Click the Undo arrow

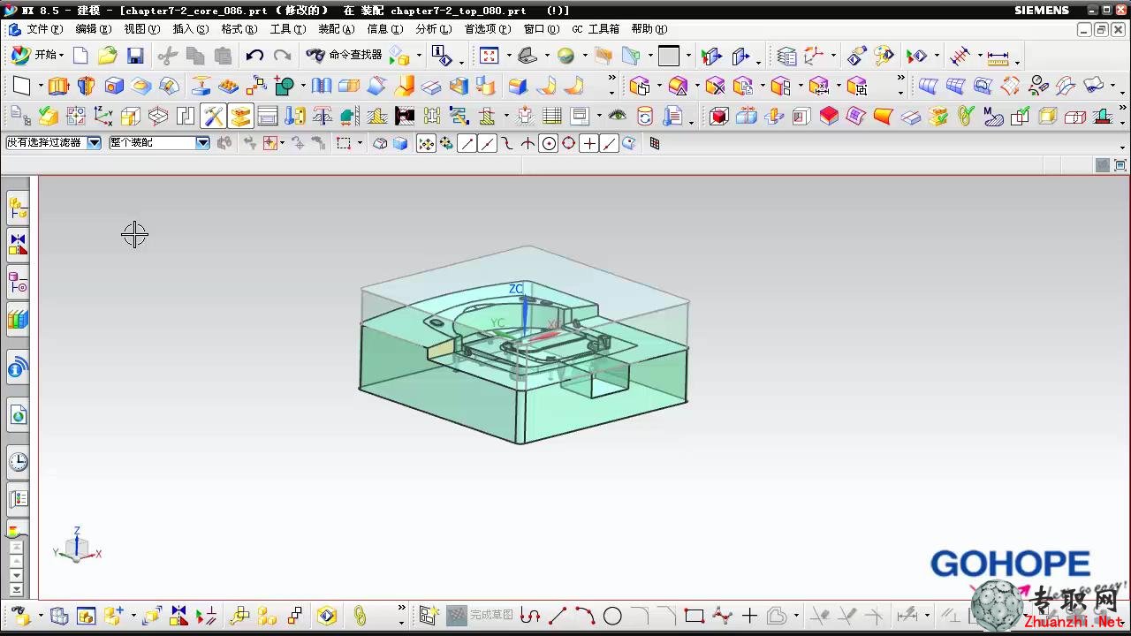pyautogui.click(x=254, y=56)
